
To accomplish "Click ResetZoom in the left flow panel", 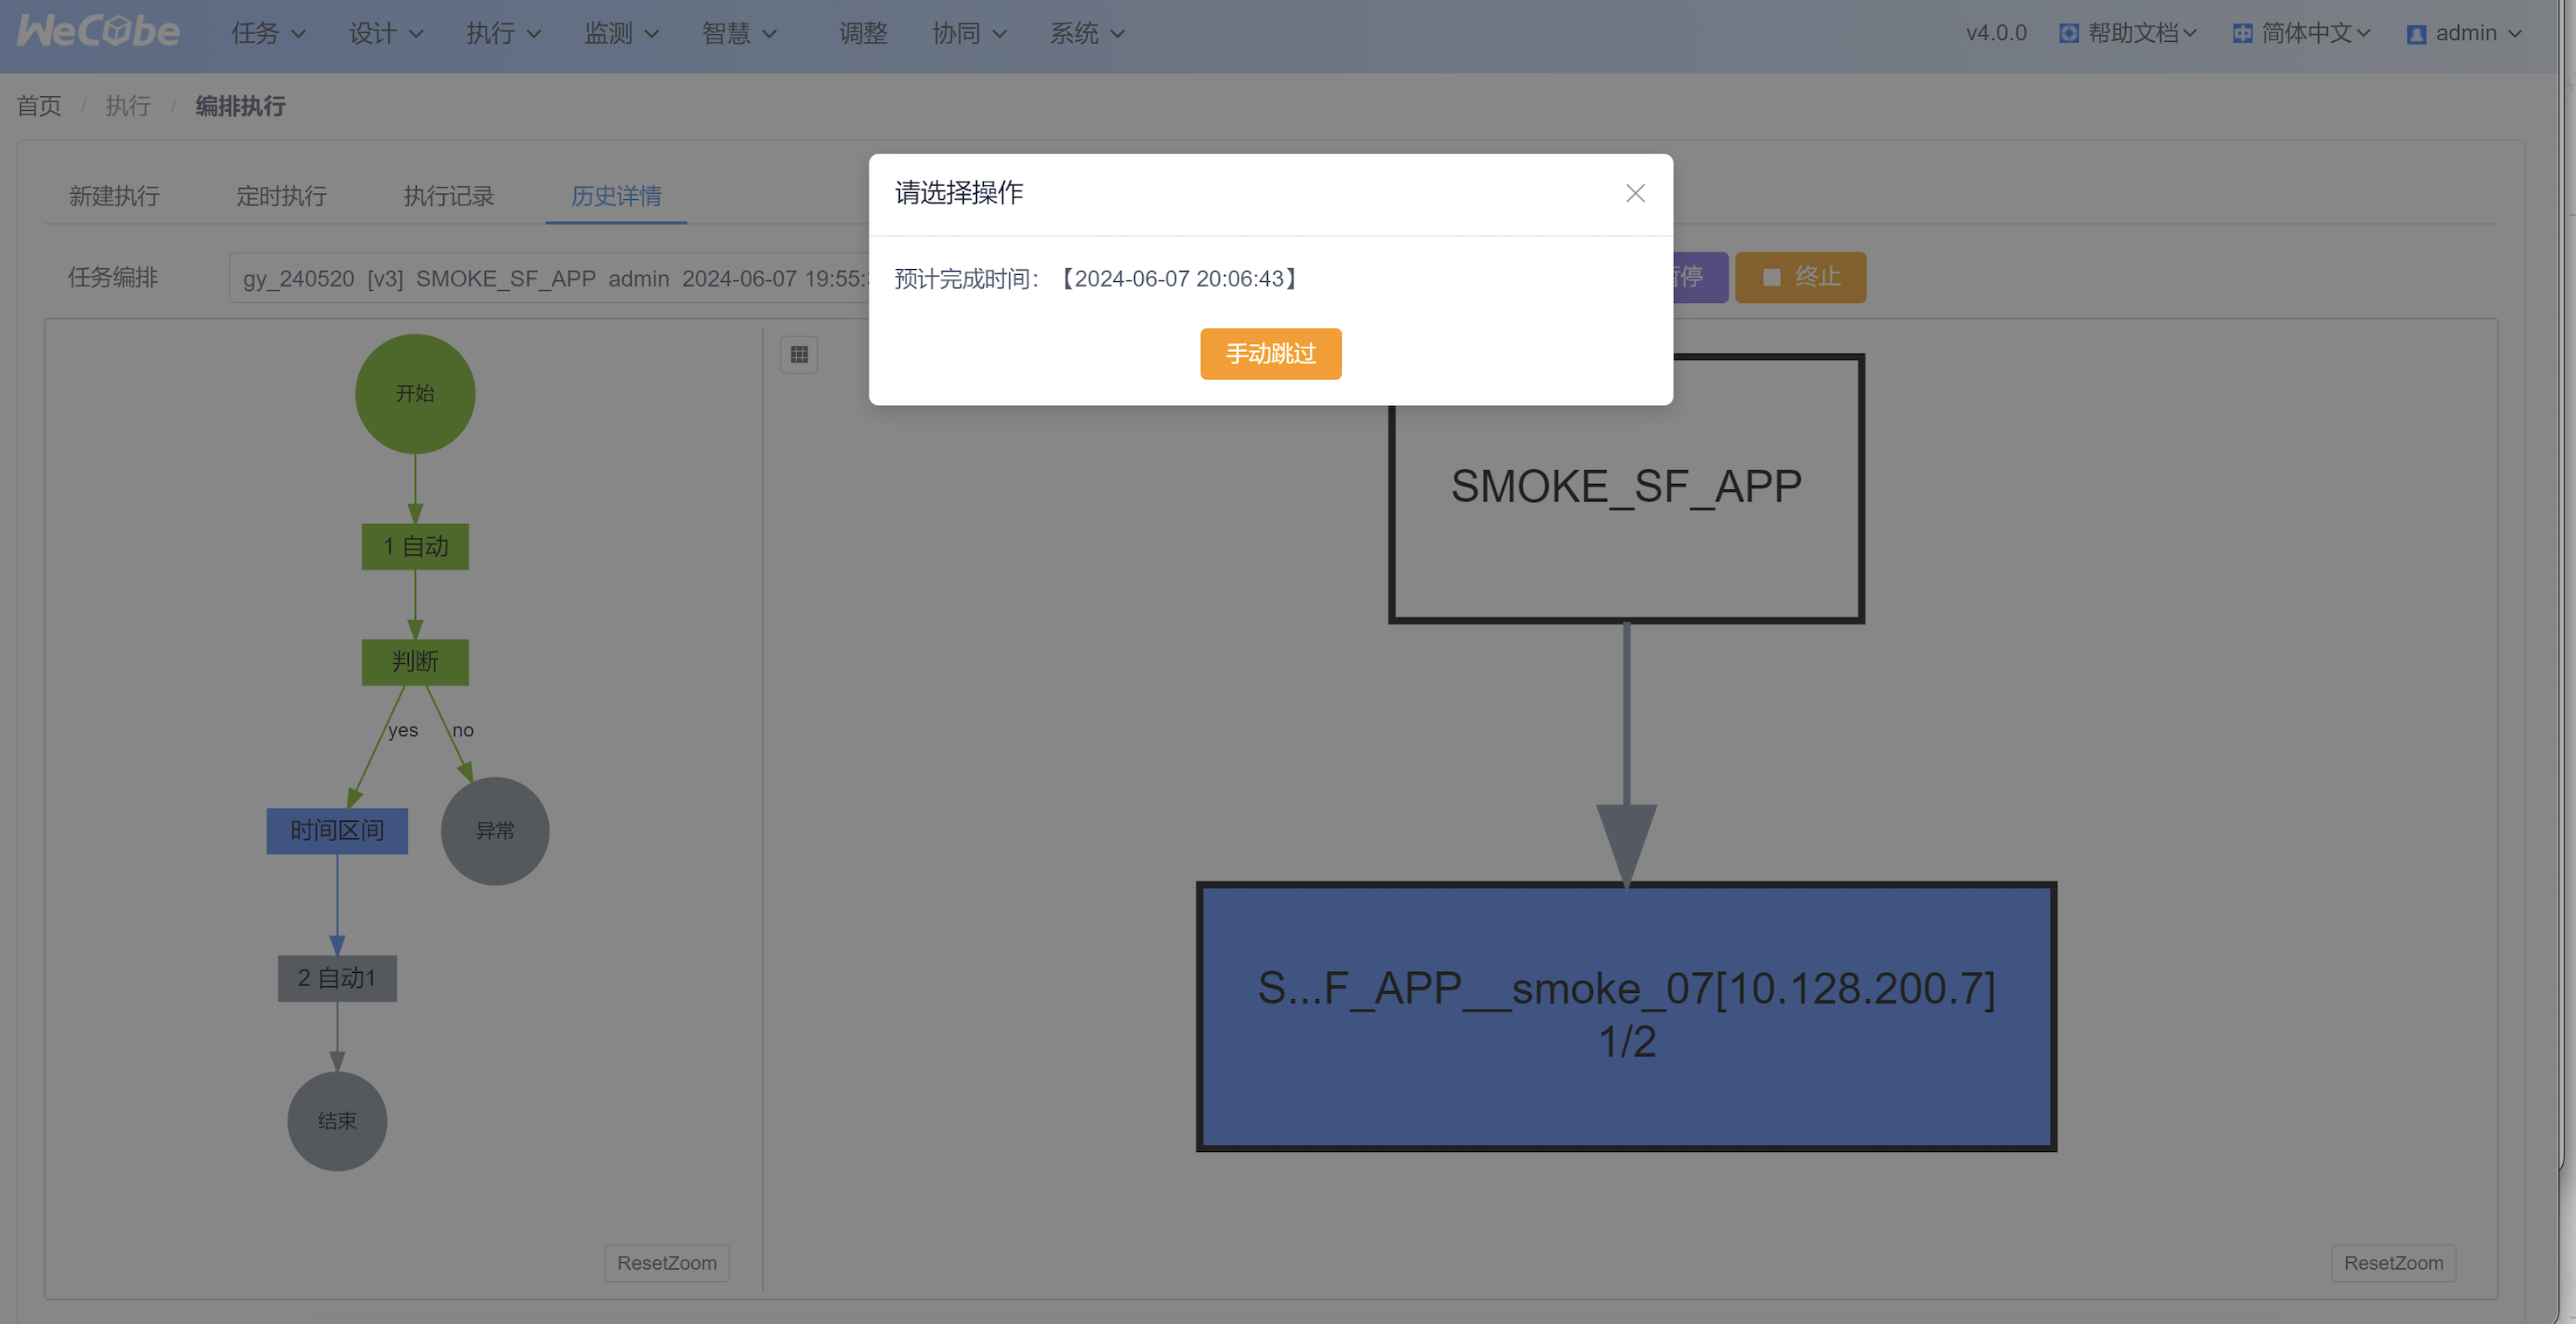I will (667, 1263).
